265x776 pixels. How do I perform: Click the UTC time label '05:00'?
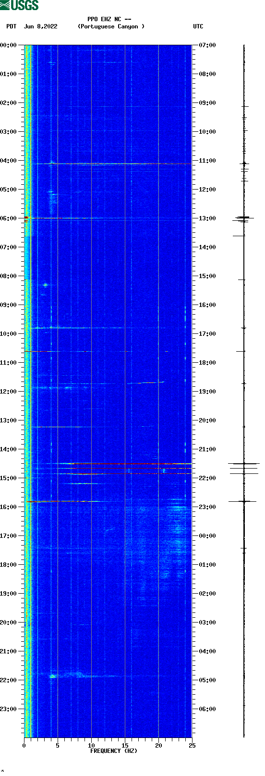pos(207,680)
